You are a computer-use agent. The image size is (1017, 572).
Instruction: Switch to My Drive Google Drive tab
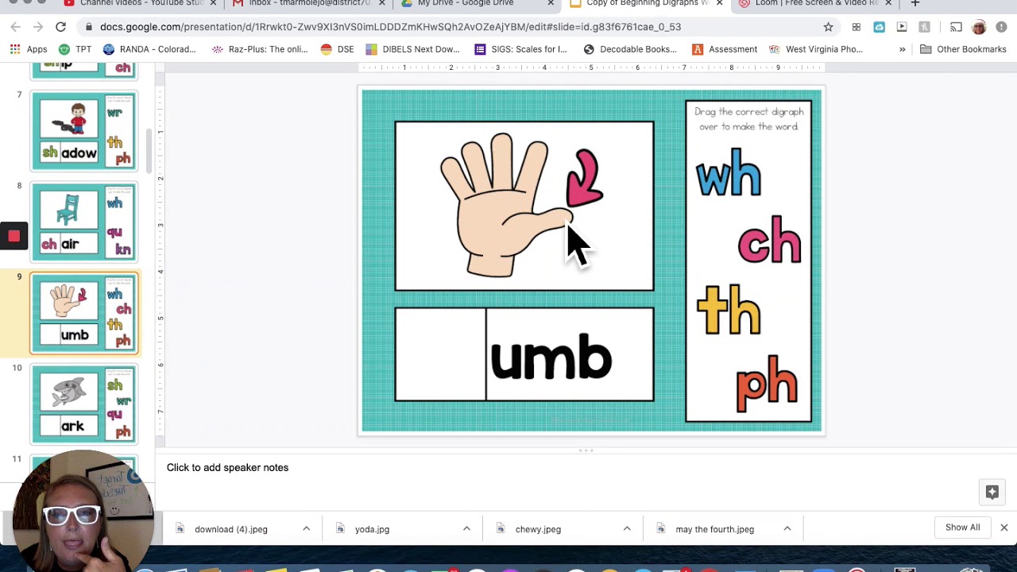[x=478, y=3]
